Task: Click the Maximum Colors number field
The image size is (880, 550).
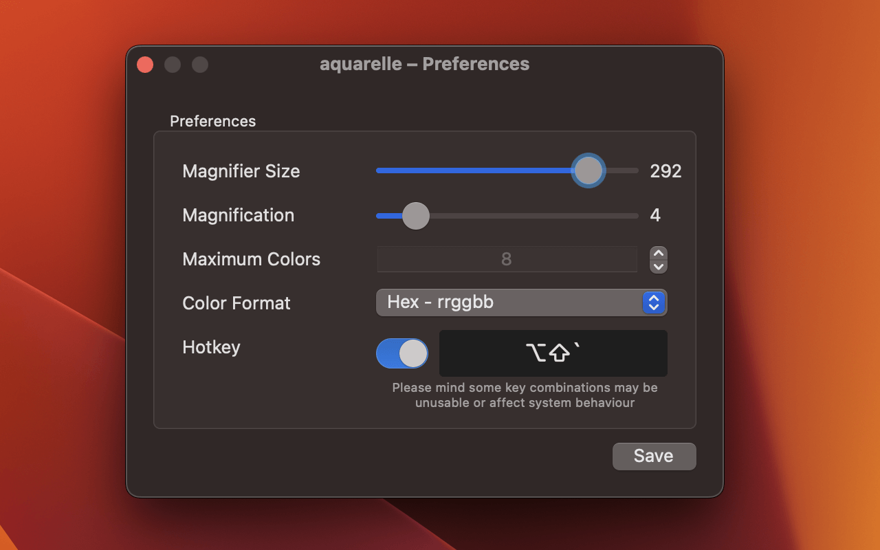Action: tap(507, 259)
